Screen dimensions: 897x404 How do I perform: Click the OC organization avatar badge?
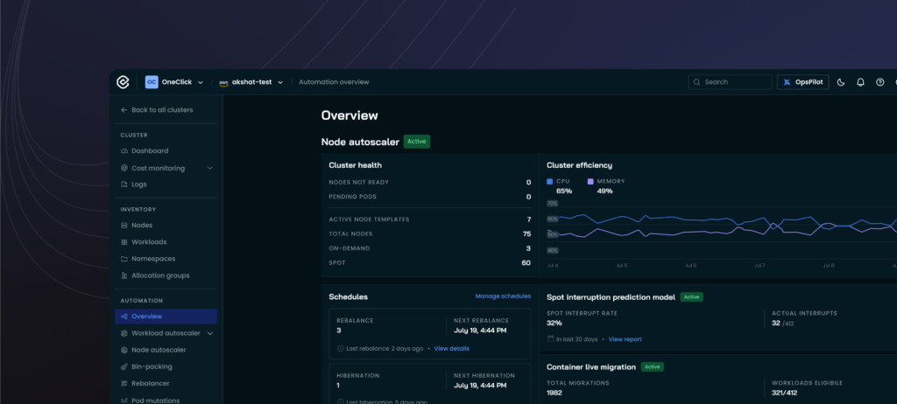click(152, 82)
